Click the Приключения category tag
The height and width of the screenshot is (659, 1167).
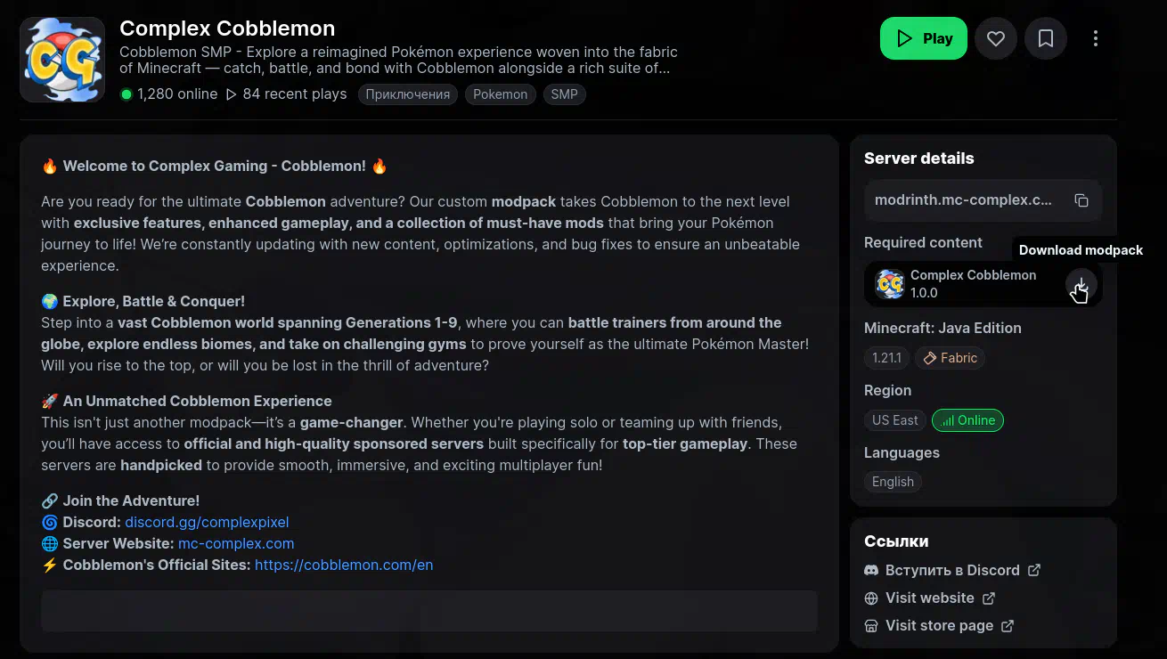(x=407, y=94)
